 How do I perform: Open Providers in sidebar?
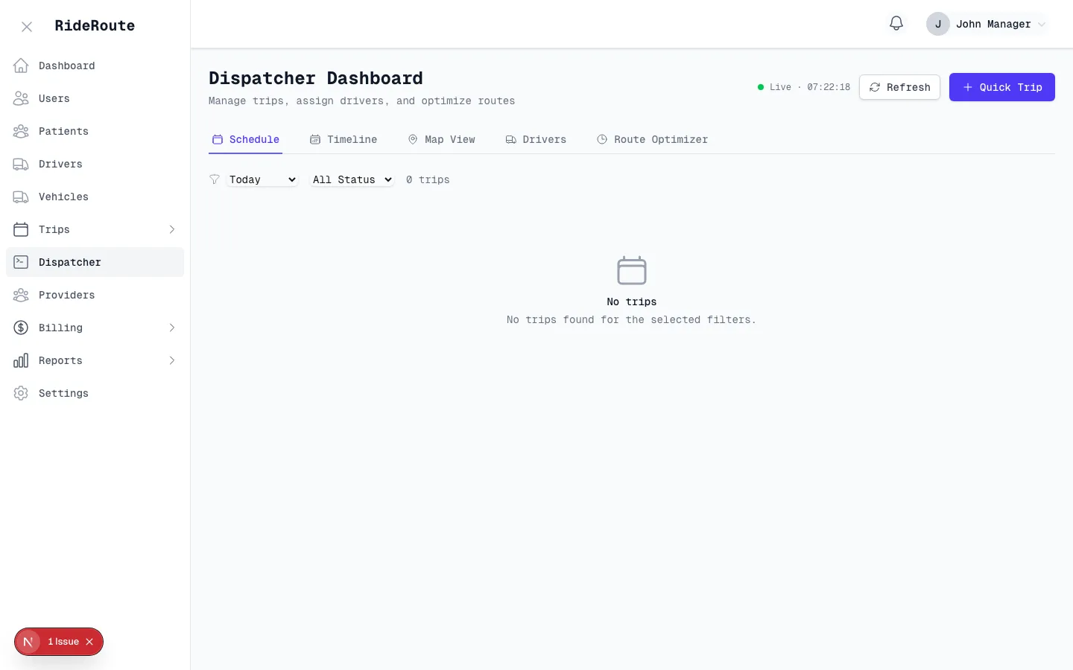(x=95, y=295)
